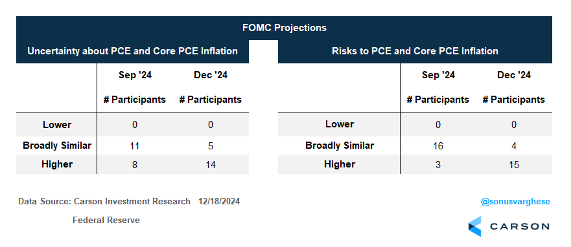The height and width of the screenshot is (247, 571).
Task: Select the value 16 in Risks table
Action: pos(437,146)
